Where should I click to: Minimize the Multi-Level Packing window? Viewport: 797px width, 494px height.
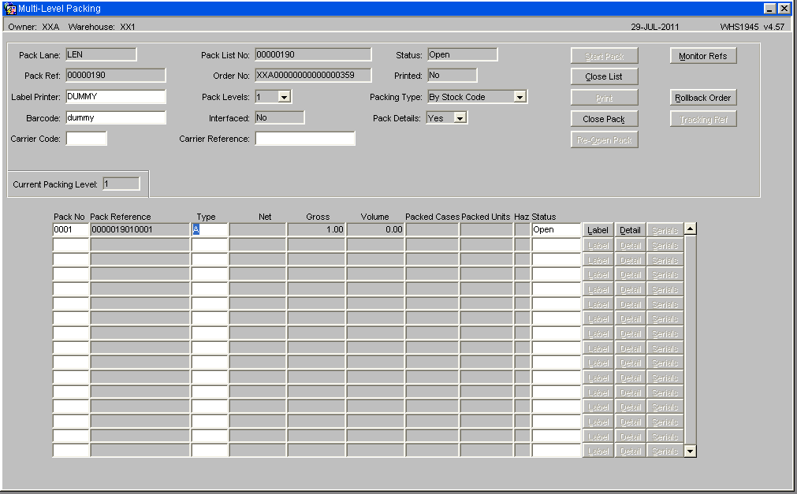(769, 9)
